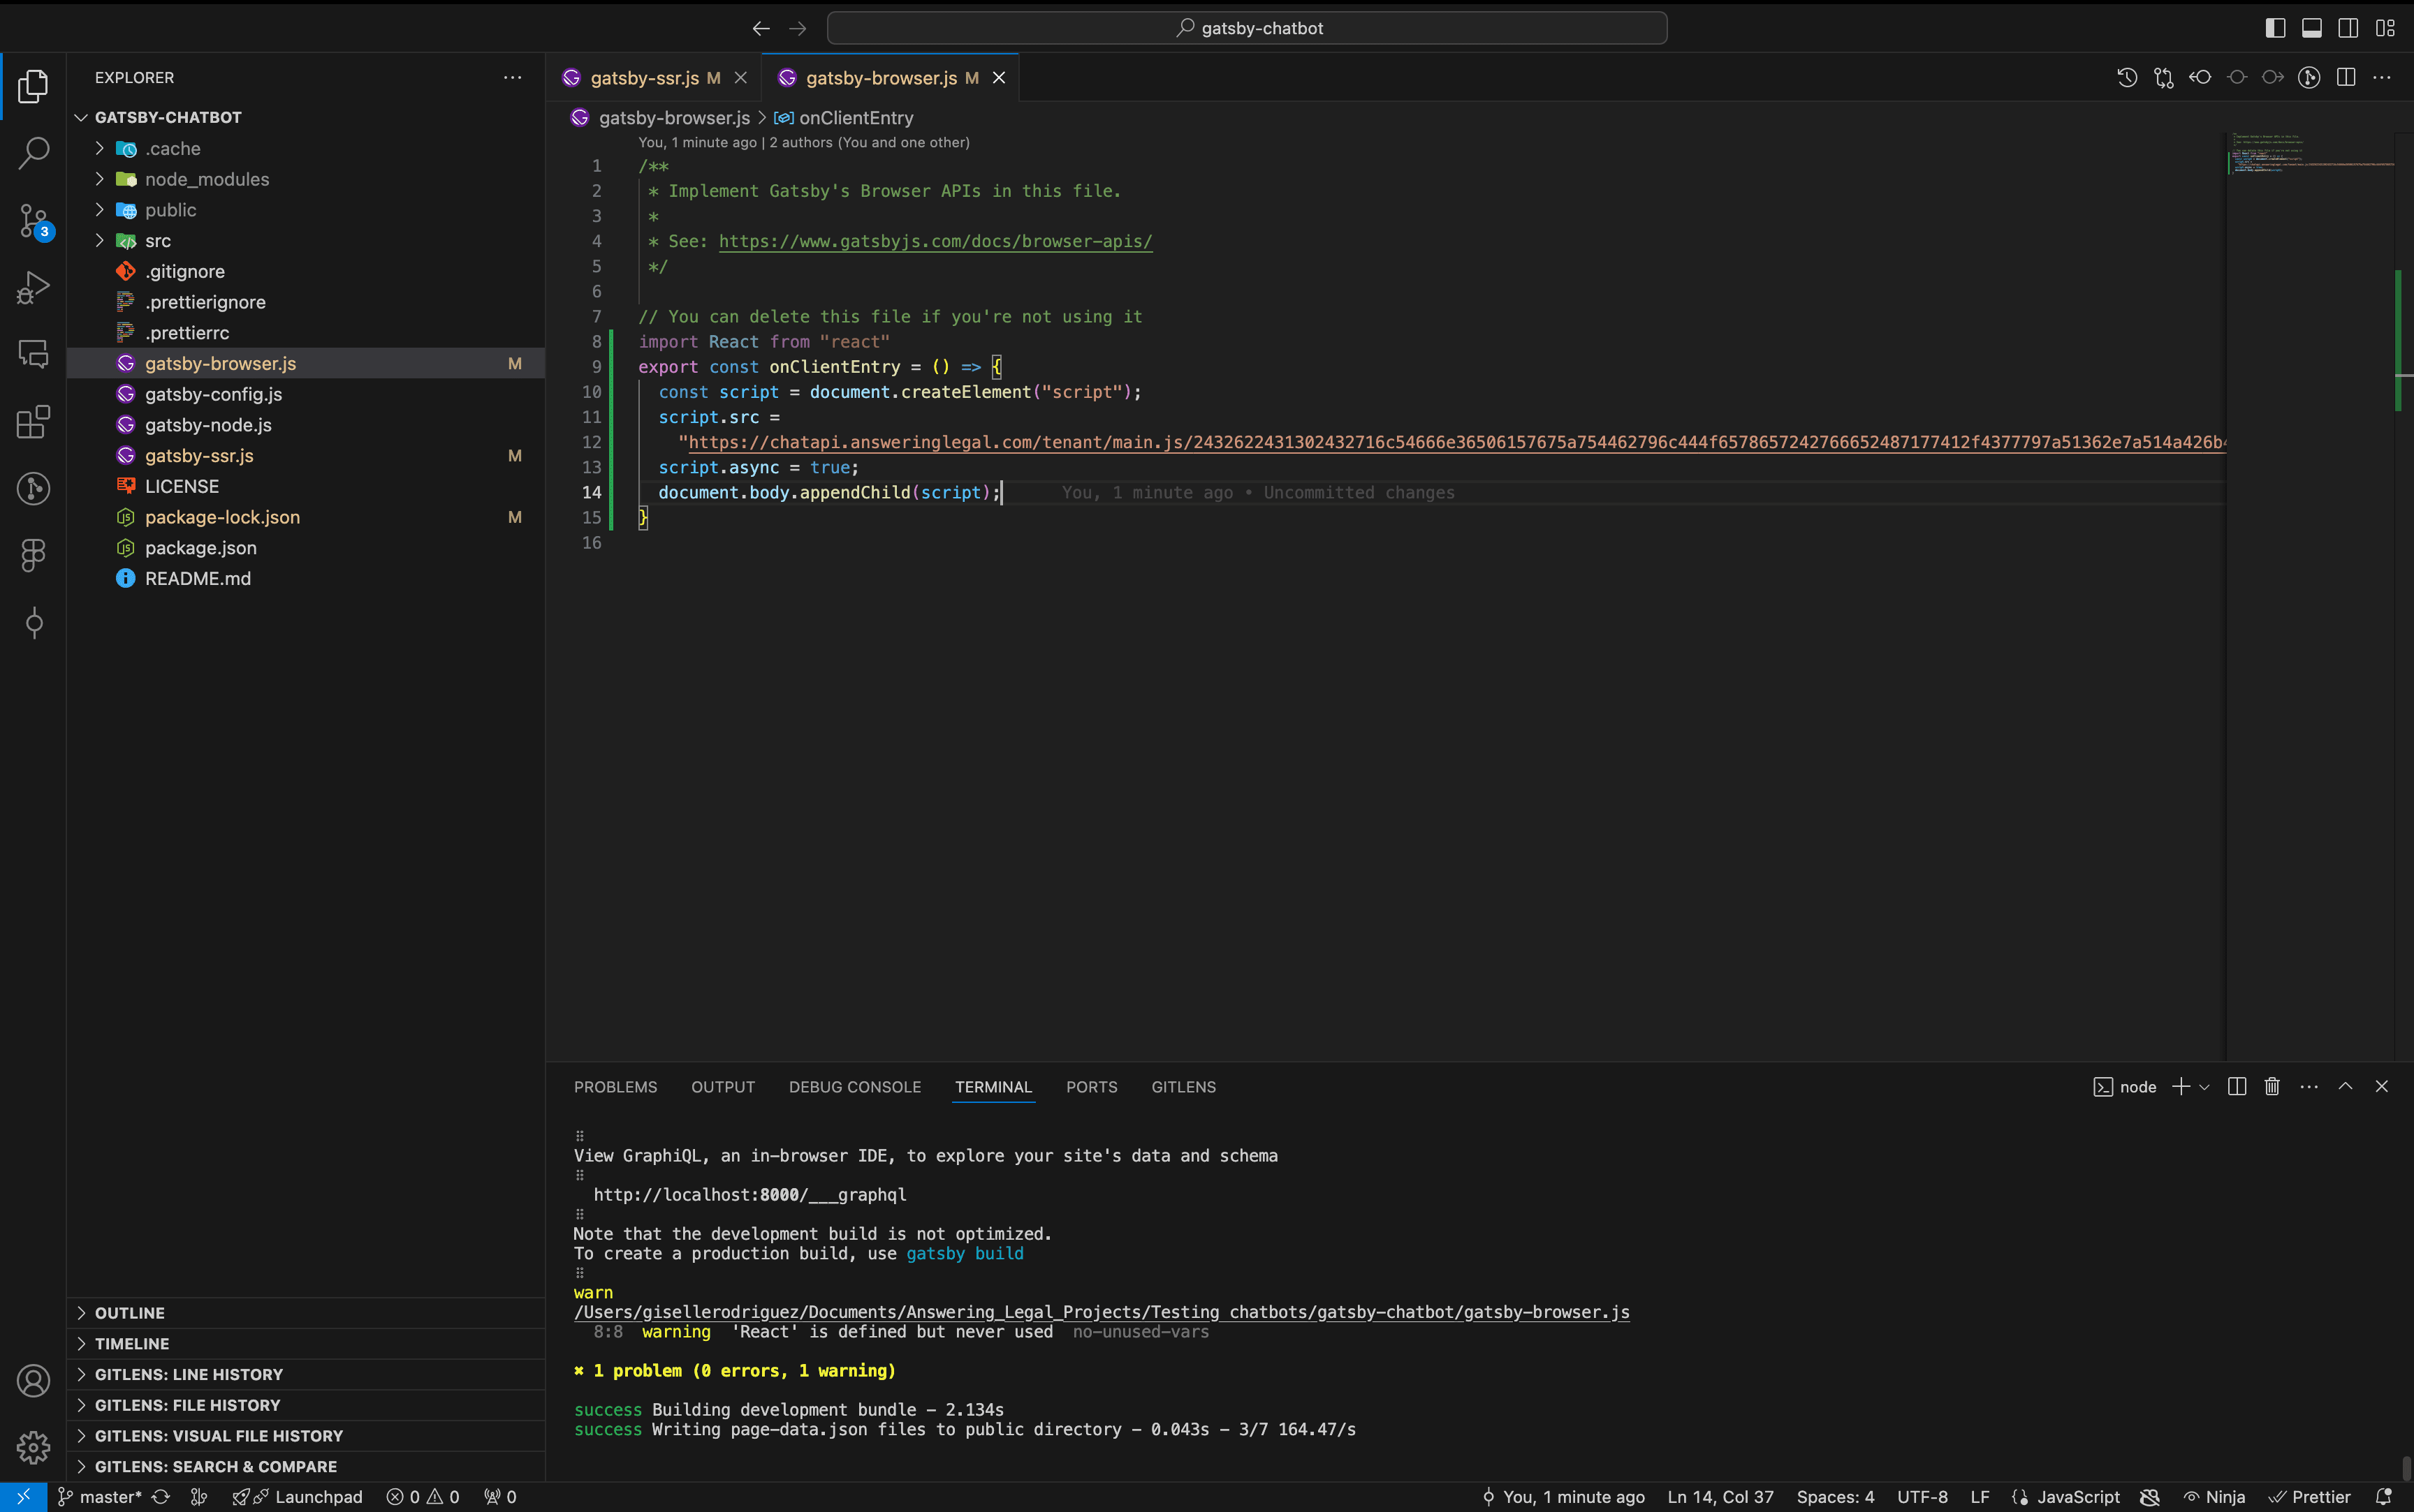Expand the src folder
Viewport: 2414px width, 1512px height.
pos(157,241)
